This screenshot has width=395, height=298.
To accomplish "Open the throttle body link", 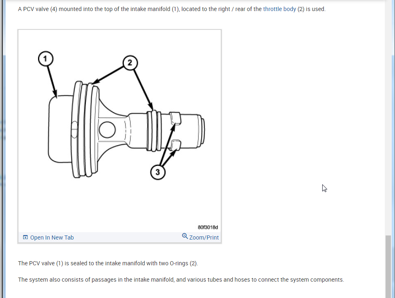I will tap(279, 9).
